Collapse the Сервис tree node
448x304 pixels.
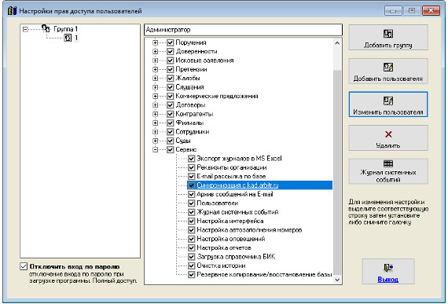point(155,149)
